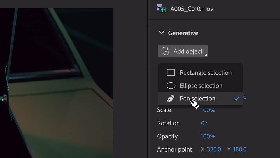Click the Scale 100% value

(208, 110)
